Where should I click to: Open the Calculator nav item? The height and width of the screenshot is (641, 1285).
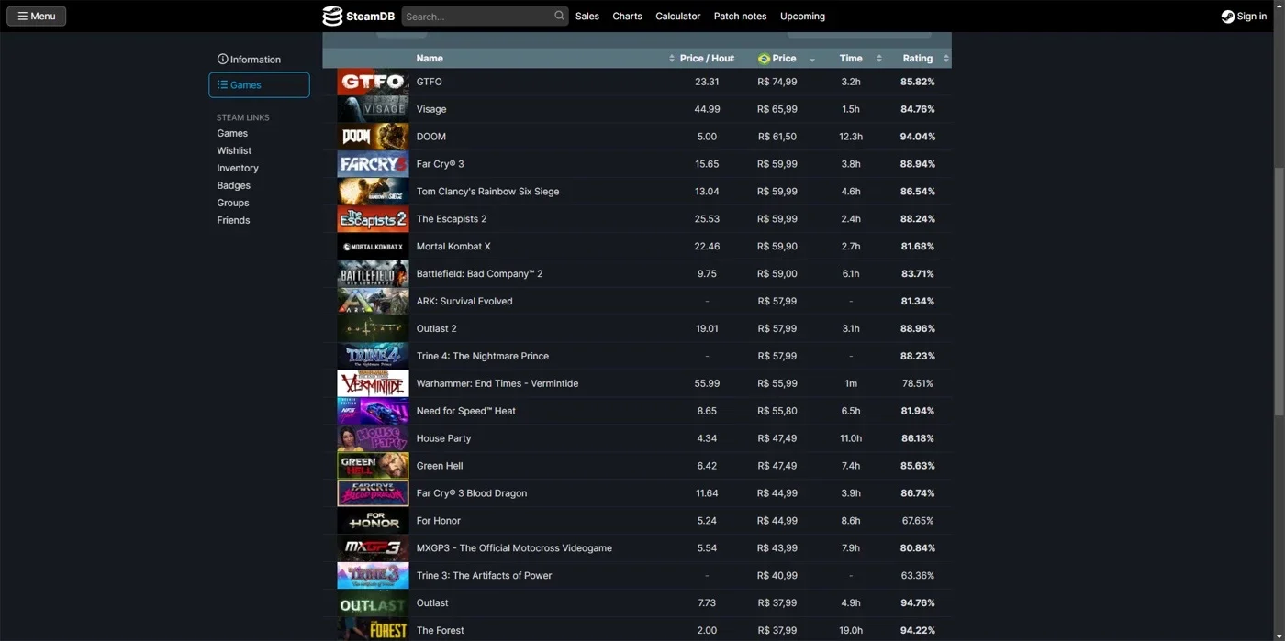click(x=677, y=16)
